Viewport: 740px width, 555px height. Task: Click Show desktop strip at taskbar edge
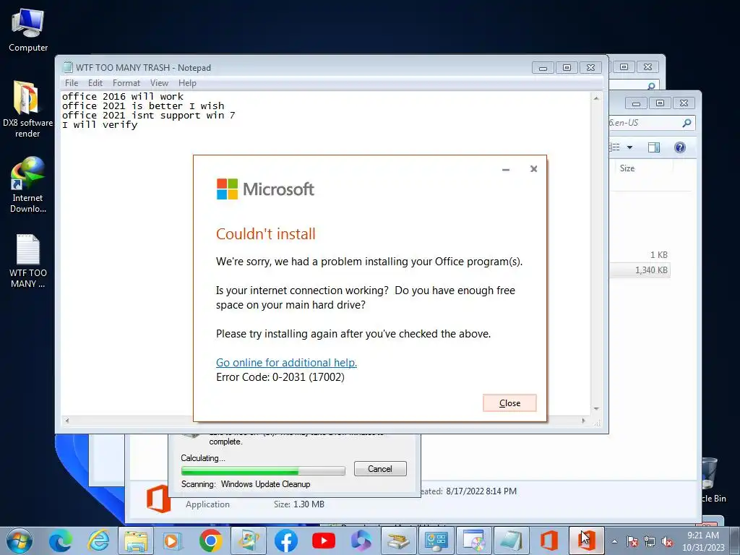click(735, 541)
